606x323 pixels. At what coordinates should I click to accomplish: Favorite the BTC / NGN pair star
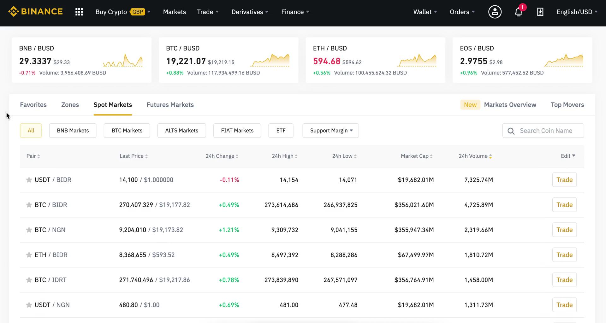coord(29,230)
